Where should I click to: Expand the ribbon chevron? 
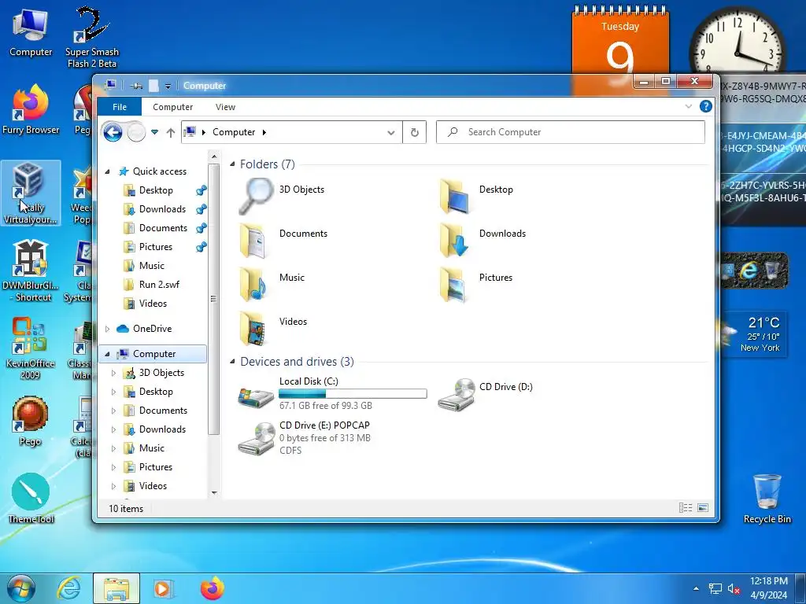pyautogui.click(x=688, y=106)
